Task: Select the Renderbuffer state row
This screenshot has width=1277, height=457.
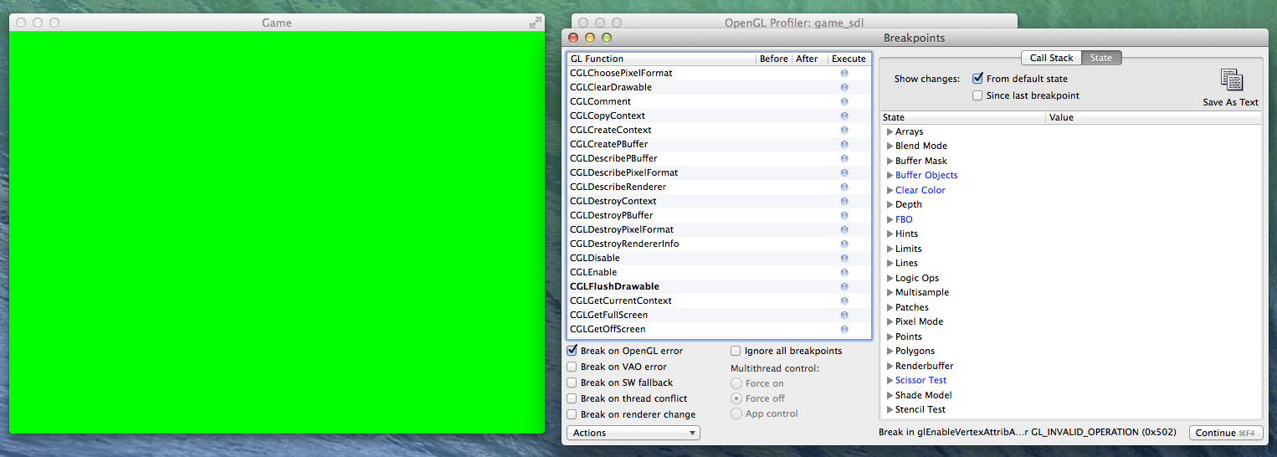Action: click(x=1071, y=366)
